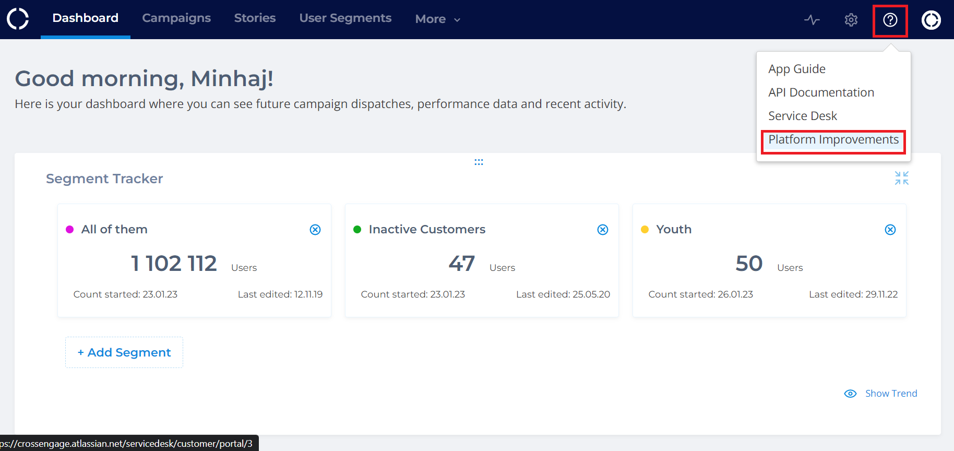Select App Guide from help menu
The width and height of the screenshot is (954, 451).
point(797,69)
